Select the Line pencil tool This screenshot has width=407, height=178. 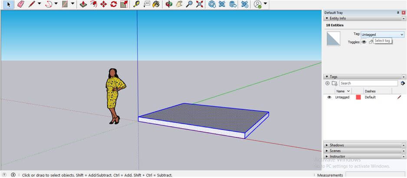click(x=32, y=4)
